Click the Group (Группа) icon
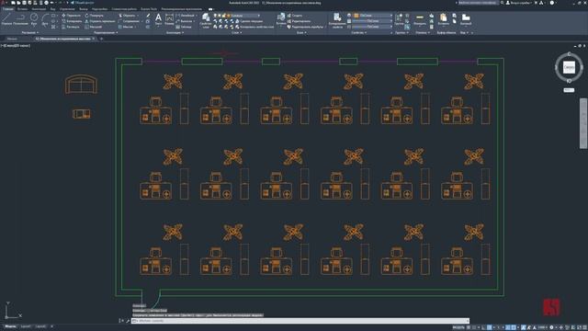 click(399, 19)
